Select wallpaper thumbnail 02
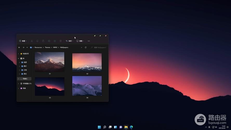 [x=87, y=62]
